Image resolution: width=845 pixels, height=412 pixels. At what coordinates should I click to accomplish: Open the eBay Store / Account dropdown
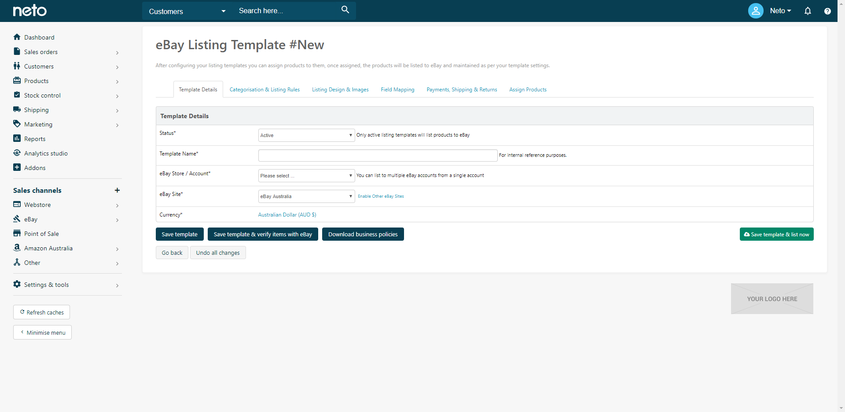[x=306, y=176]
